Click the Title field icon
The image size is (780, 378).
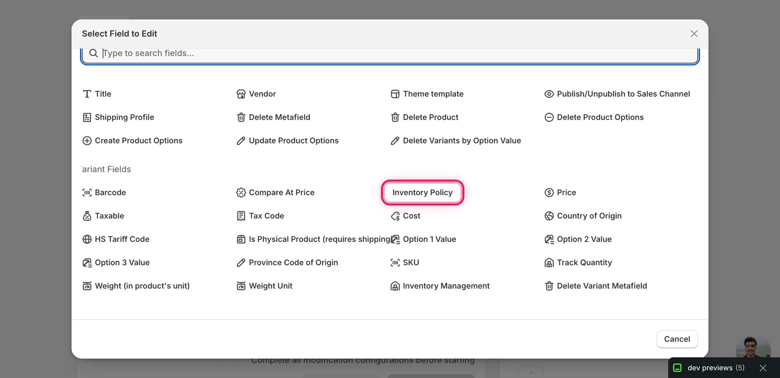point(87,94)
